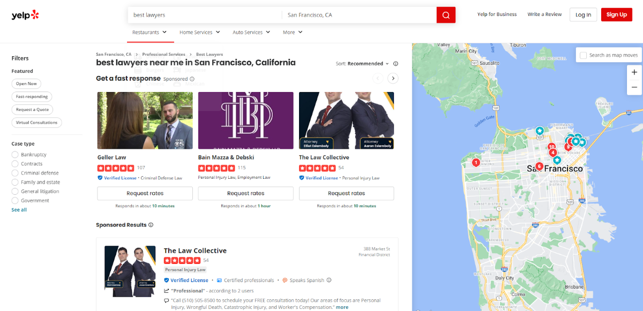Select map pin number 1
The image size is (643, 311).
pos(476,162)
